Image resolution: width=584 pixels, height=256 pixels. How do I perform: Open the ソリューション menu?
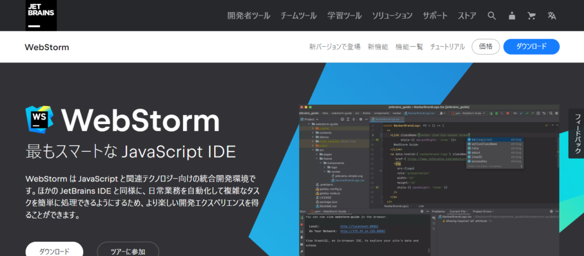[x=392, y=15]
